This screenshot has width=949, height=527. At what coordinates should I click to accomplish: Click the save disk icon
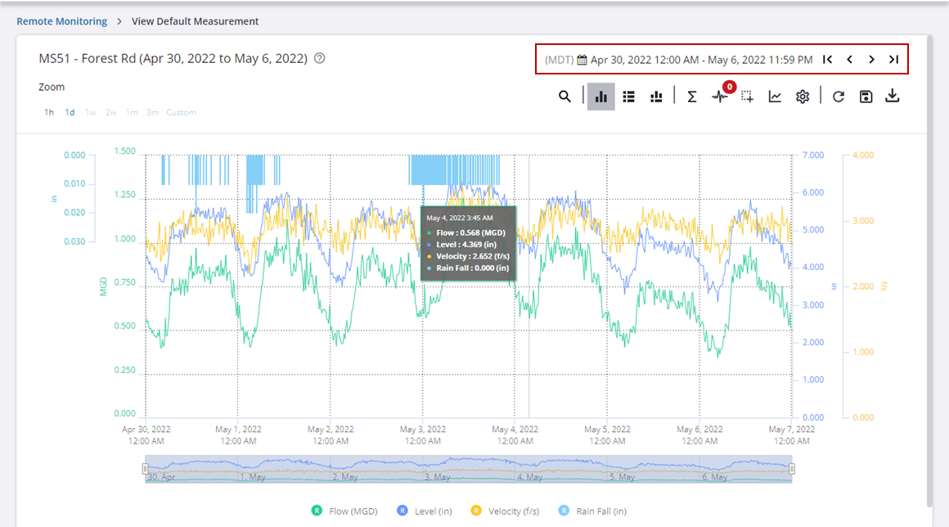[x=866, y=97]
